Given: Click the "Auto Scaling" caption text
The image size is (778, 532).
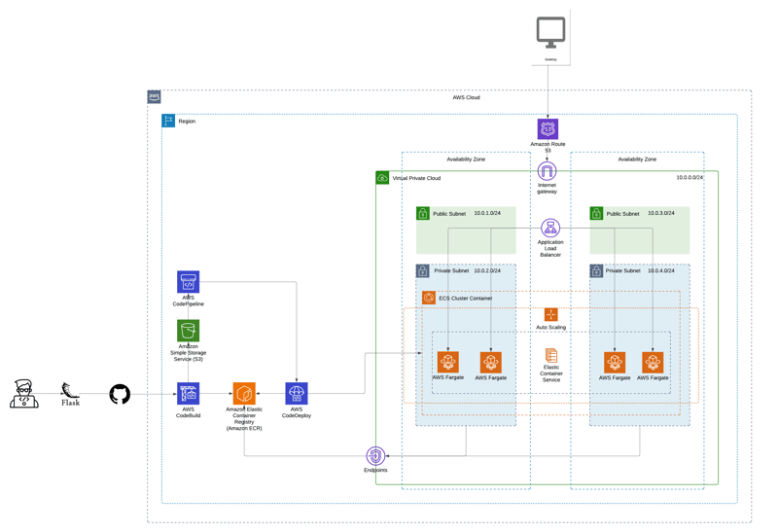Looking at the screenshot, I should pyautogui.click(x=550, y=328).
